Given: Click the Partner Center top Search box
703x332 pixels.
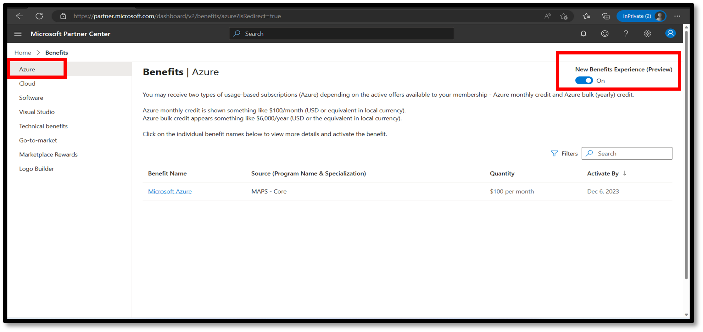Looking at the screenshot, I should click(x=341, y=34).
